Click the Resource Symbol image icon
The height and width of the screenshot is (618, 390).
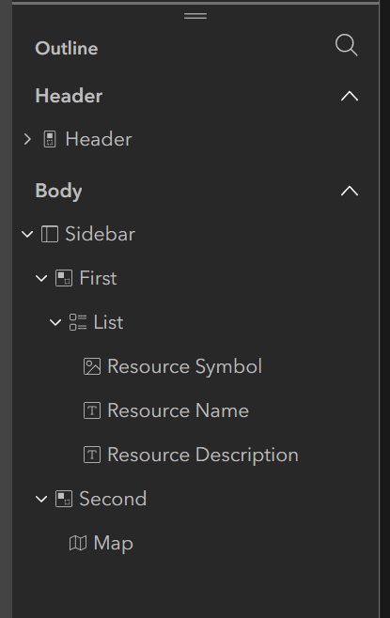click(x=92, y=366)
